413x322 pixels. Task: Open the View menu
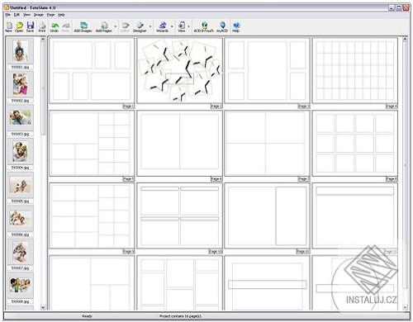point(26,15)
